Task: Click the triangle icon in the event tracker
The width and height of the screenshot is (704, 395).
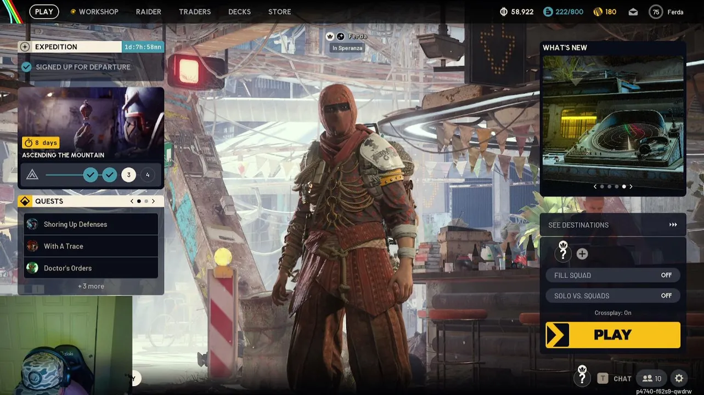Action: click(x=32, y=175)
